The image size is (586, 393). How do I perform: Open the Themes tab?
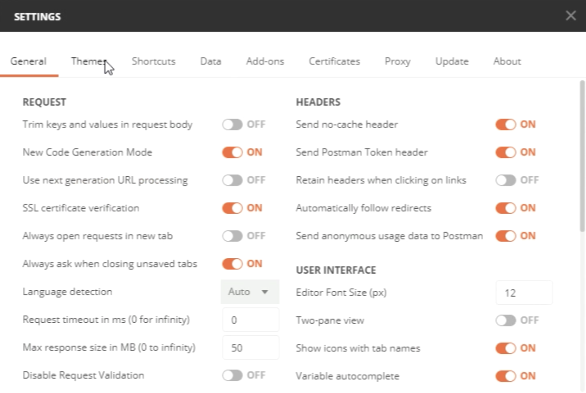pos(88,61)
